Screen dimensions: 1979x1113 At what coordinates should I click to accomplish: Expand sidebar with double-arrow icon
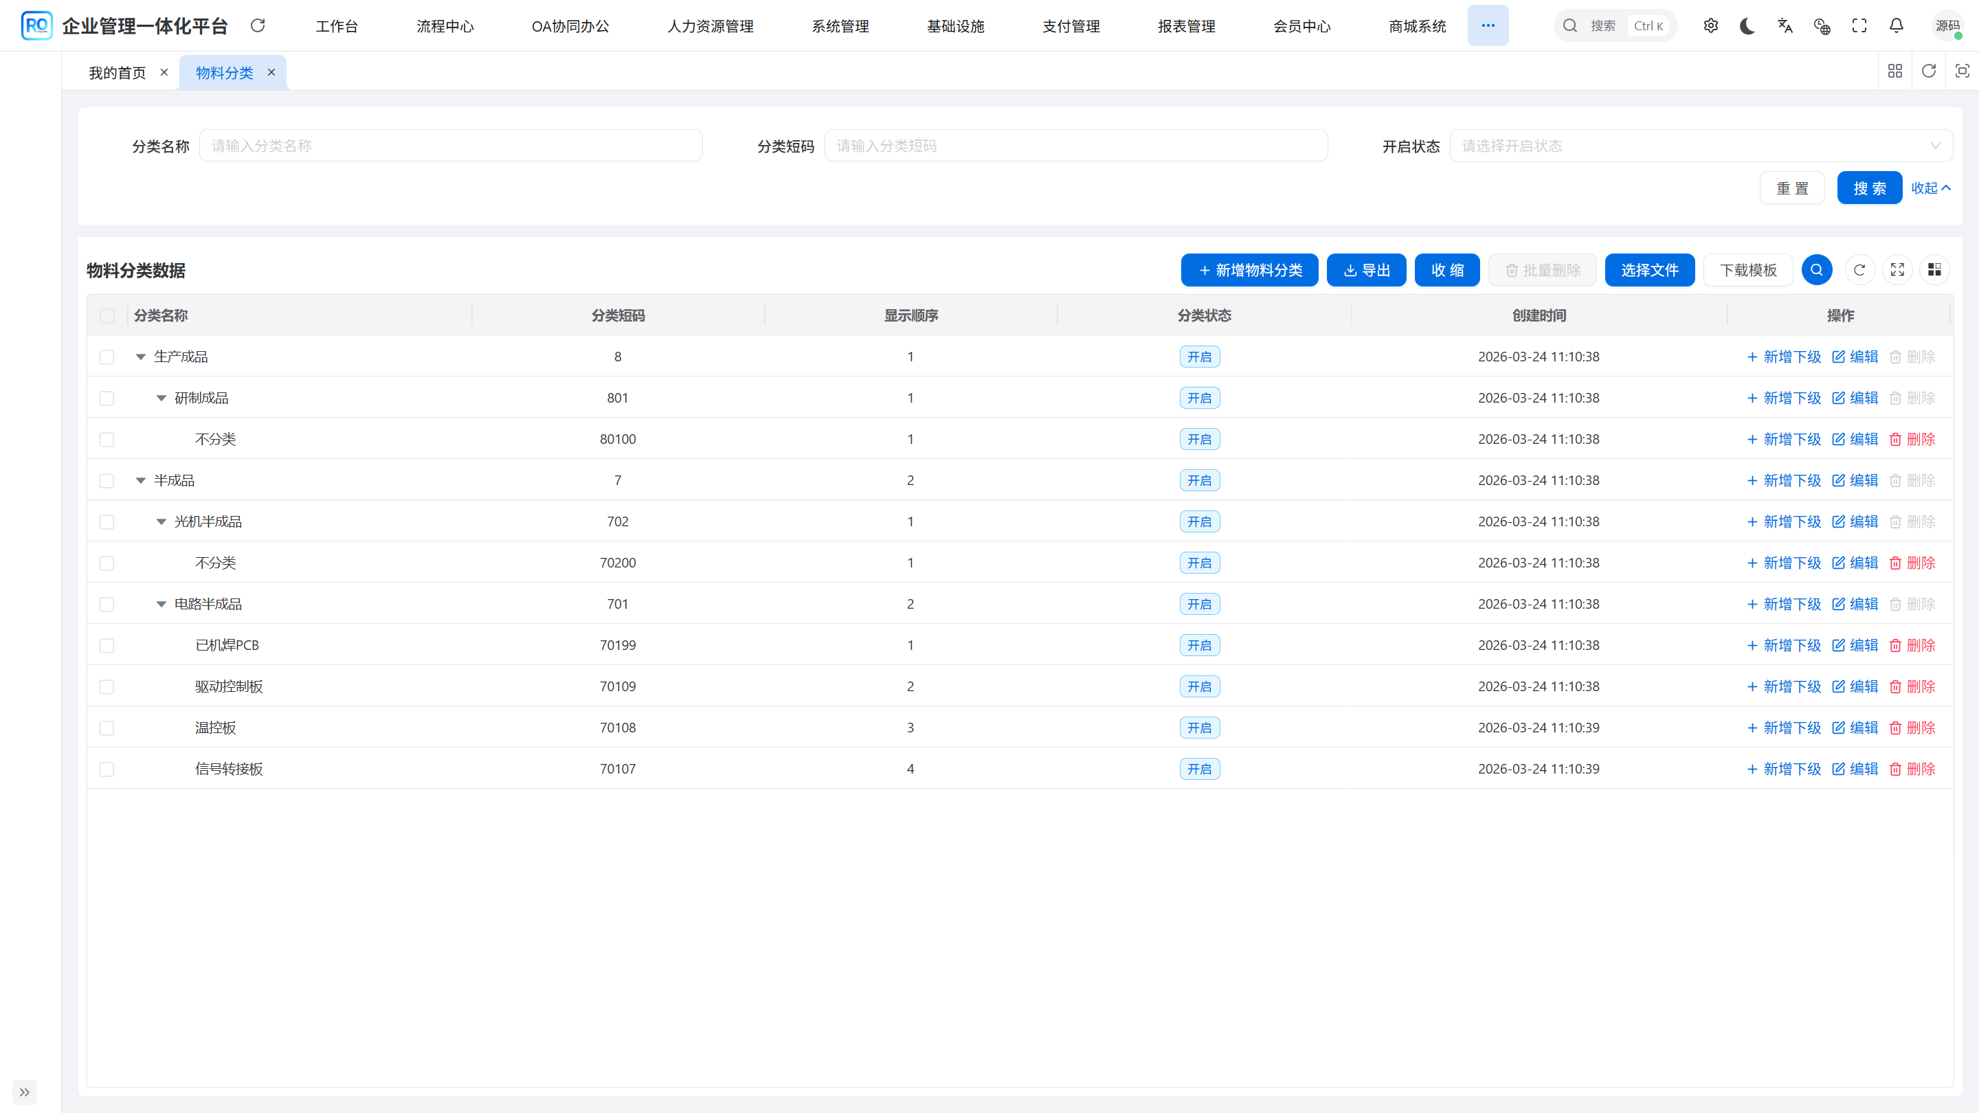point(25,1092)
